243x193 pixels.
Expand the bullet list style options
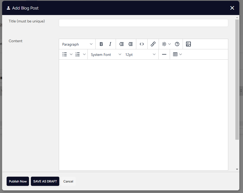pos(71,54)
